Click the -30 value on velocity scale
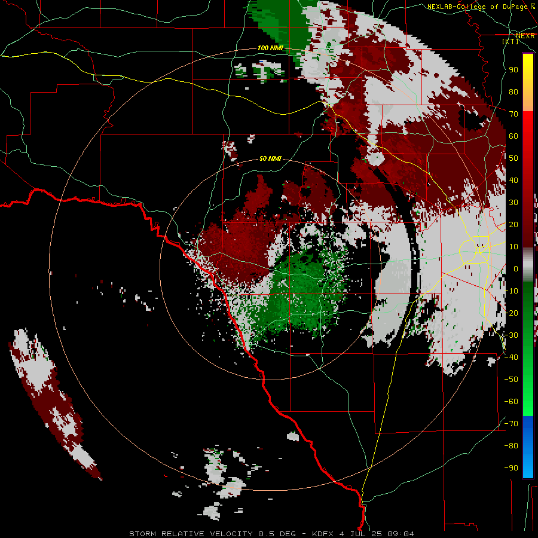The width and height of the screenshot is (538, 538). tap(511, 335)
